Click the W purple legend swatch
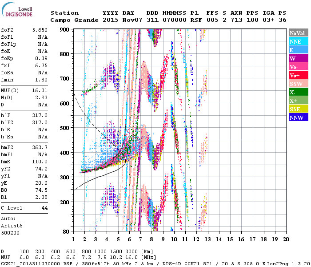The height and width of the screenshot is (267, 311). coord(299,58)
